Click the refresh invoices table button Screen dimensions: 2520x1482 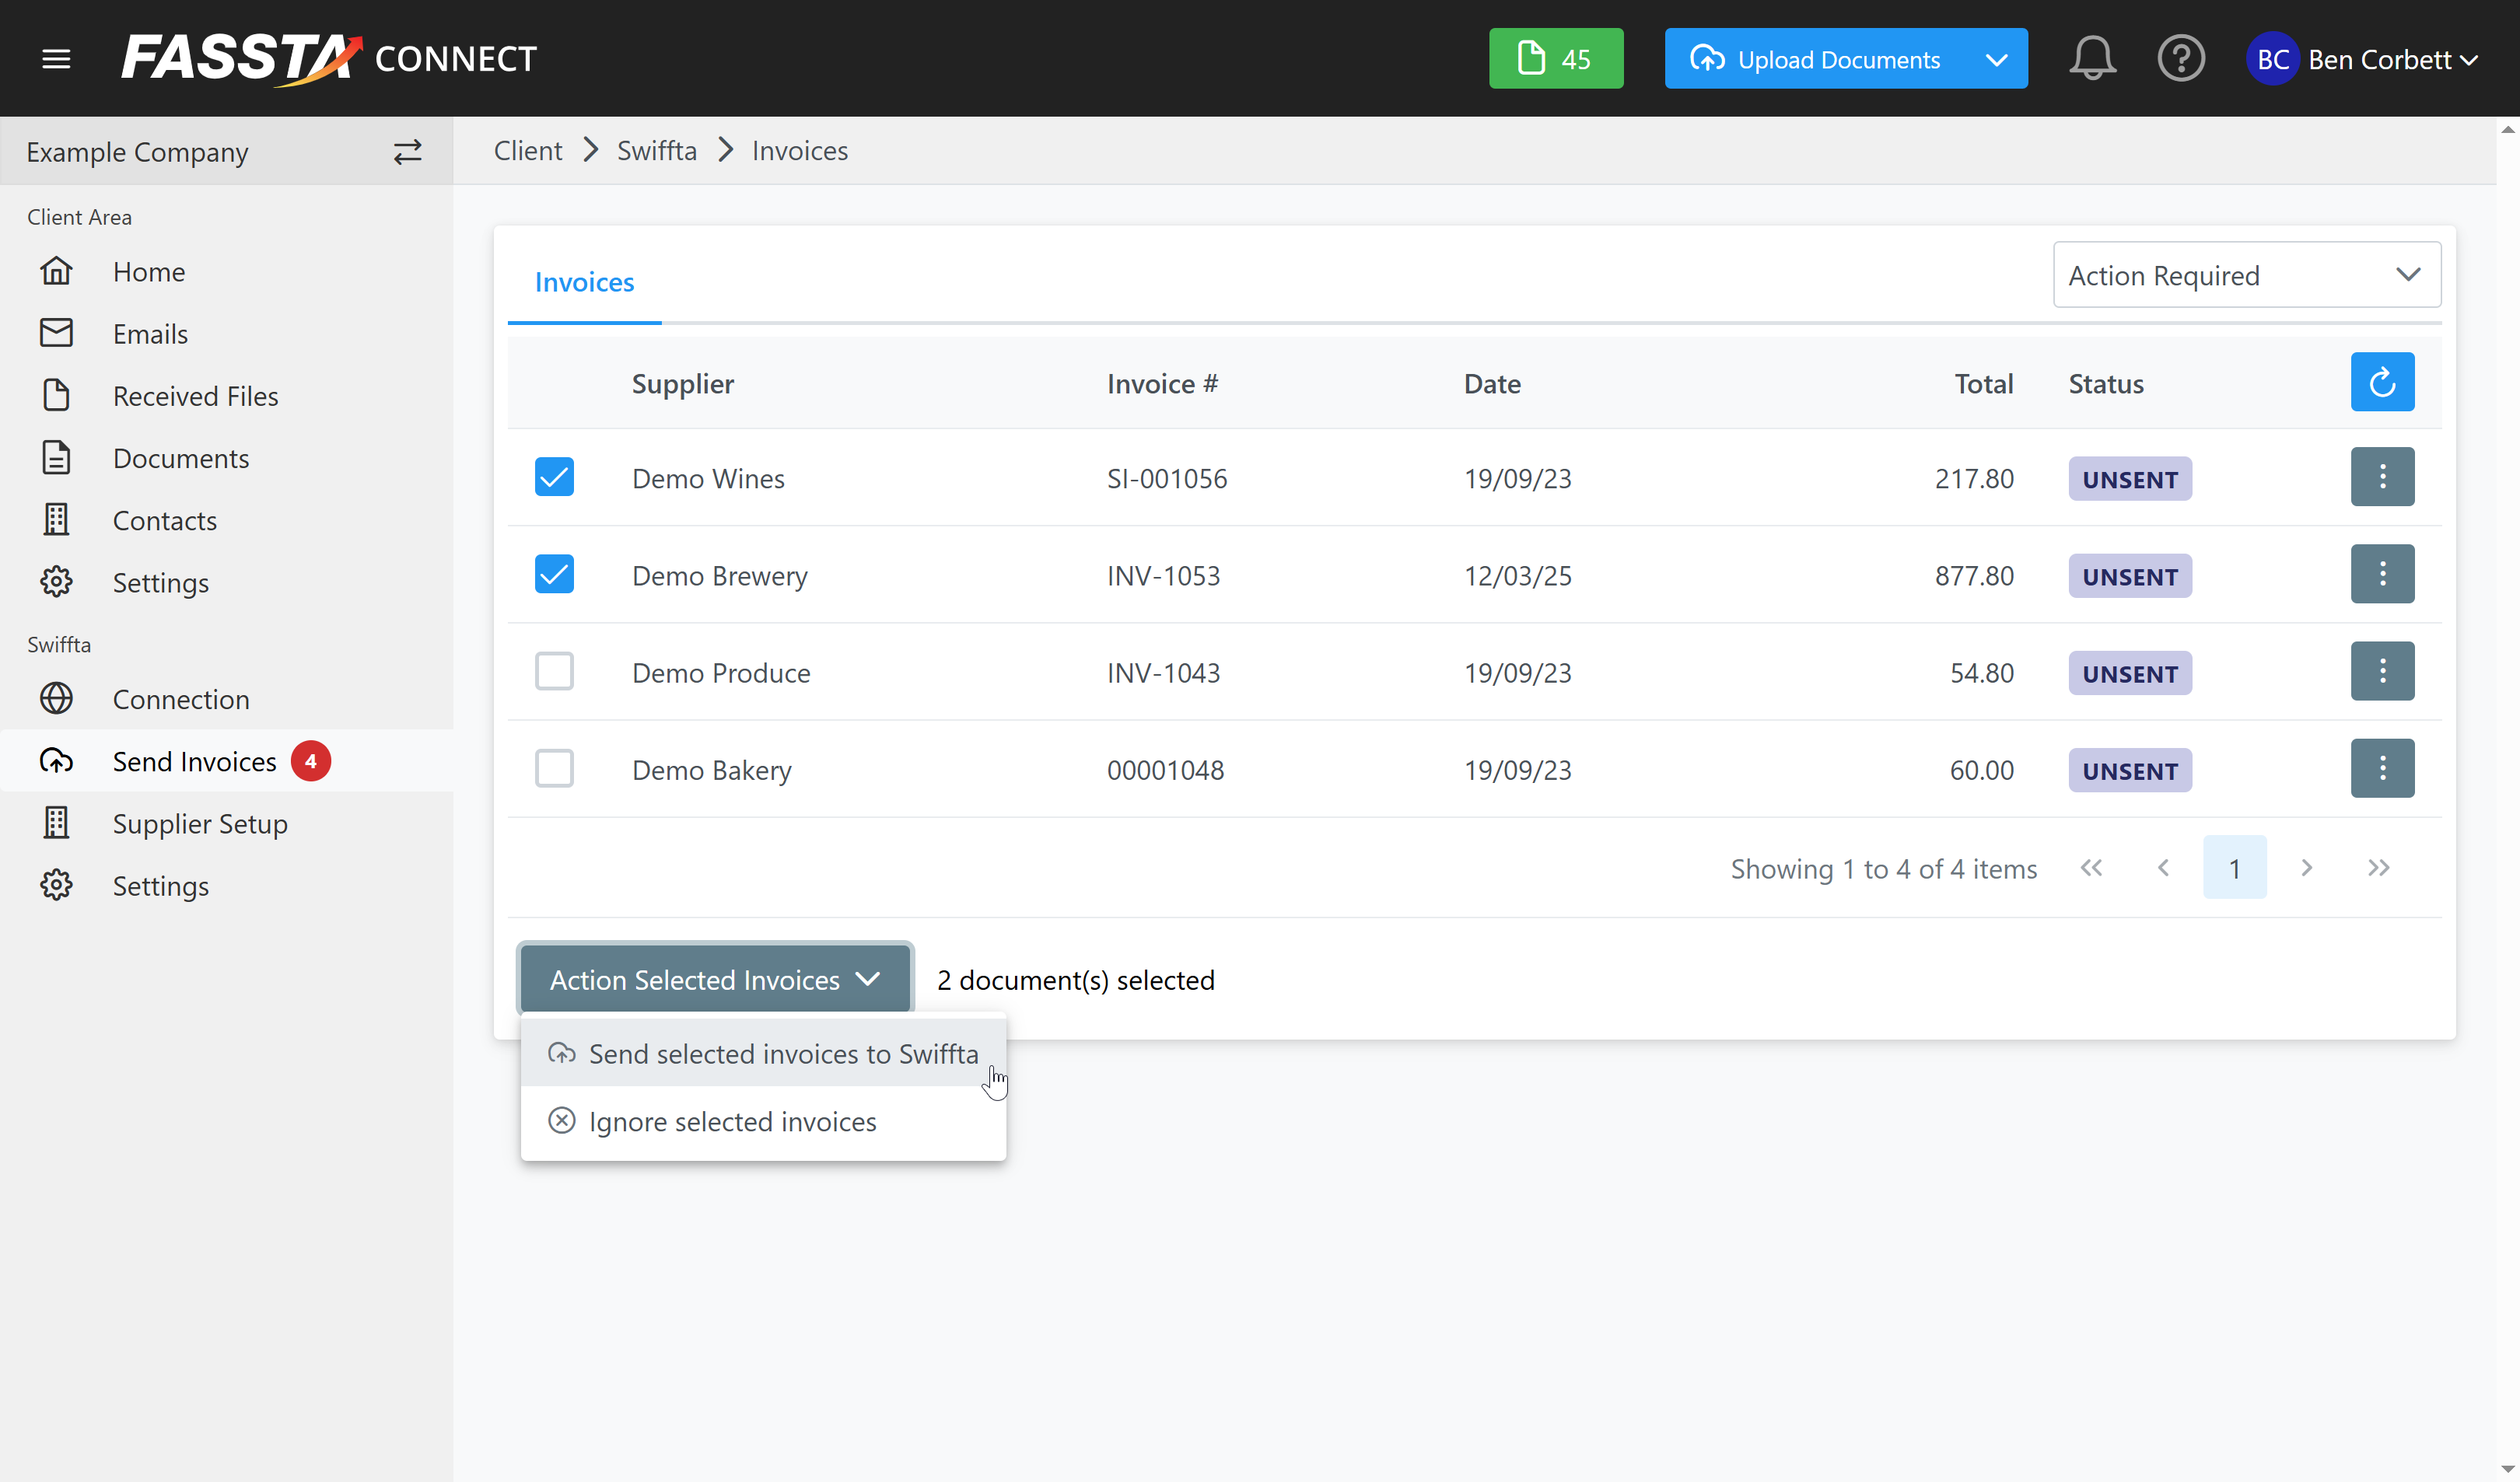[x=2381, y=382]
